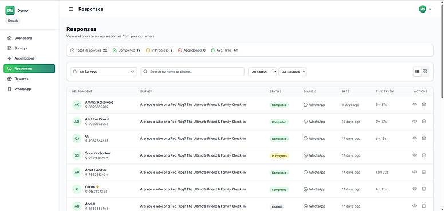
Task: Click the Growth plan badge
Action: pos(13,21)
